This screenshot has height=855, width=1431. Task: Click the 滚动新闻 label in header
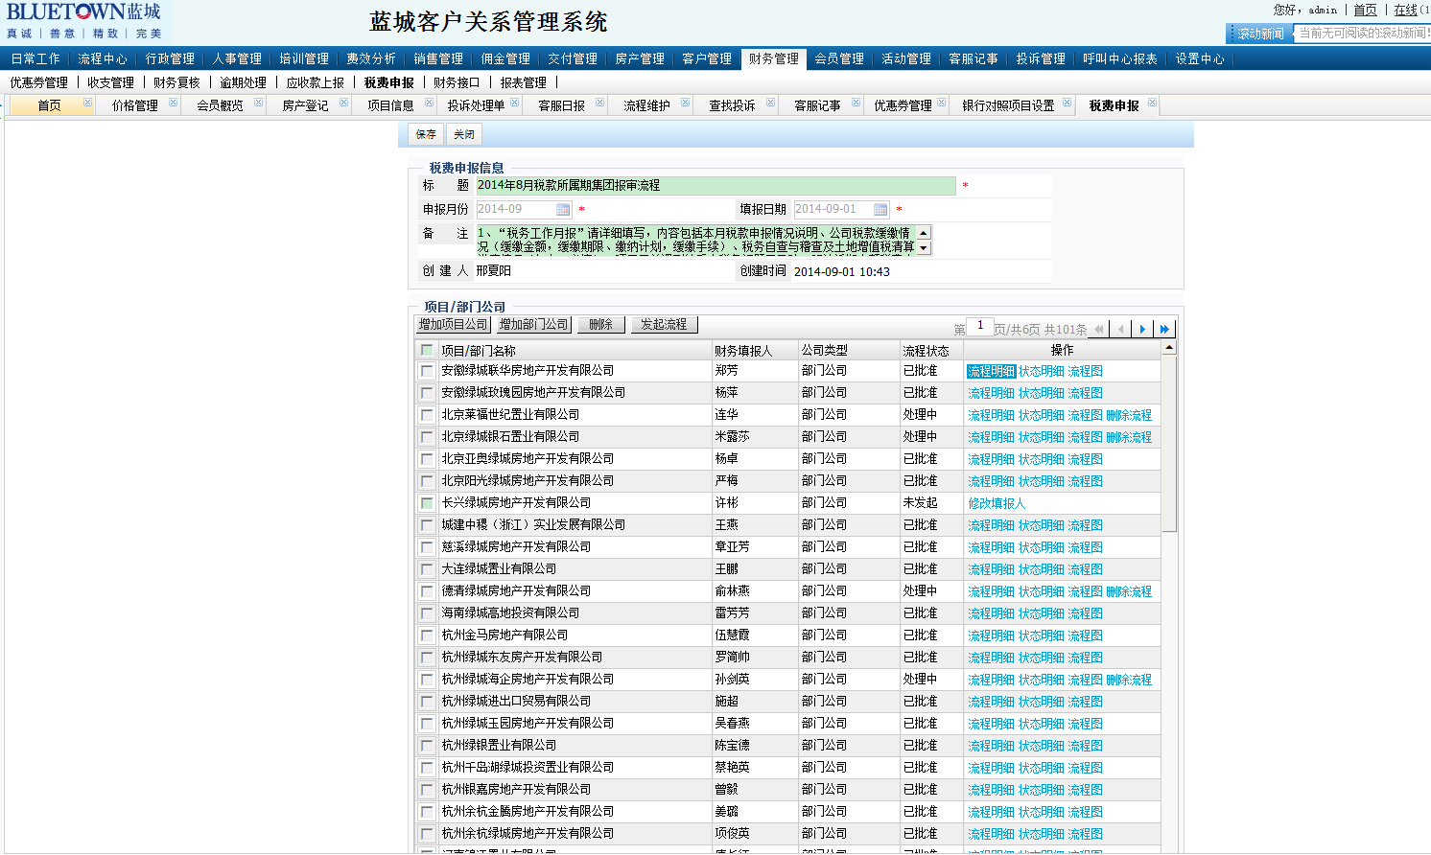pyautogui.click(x=1260, y=34)
